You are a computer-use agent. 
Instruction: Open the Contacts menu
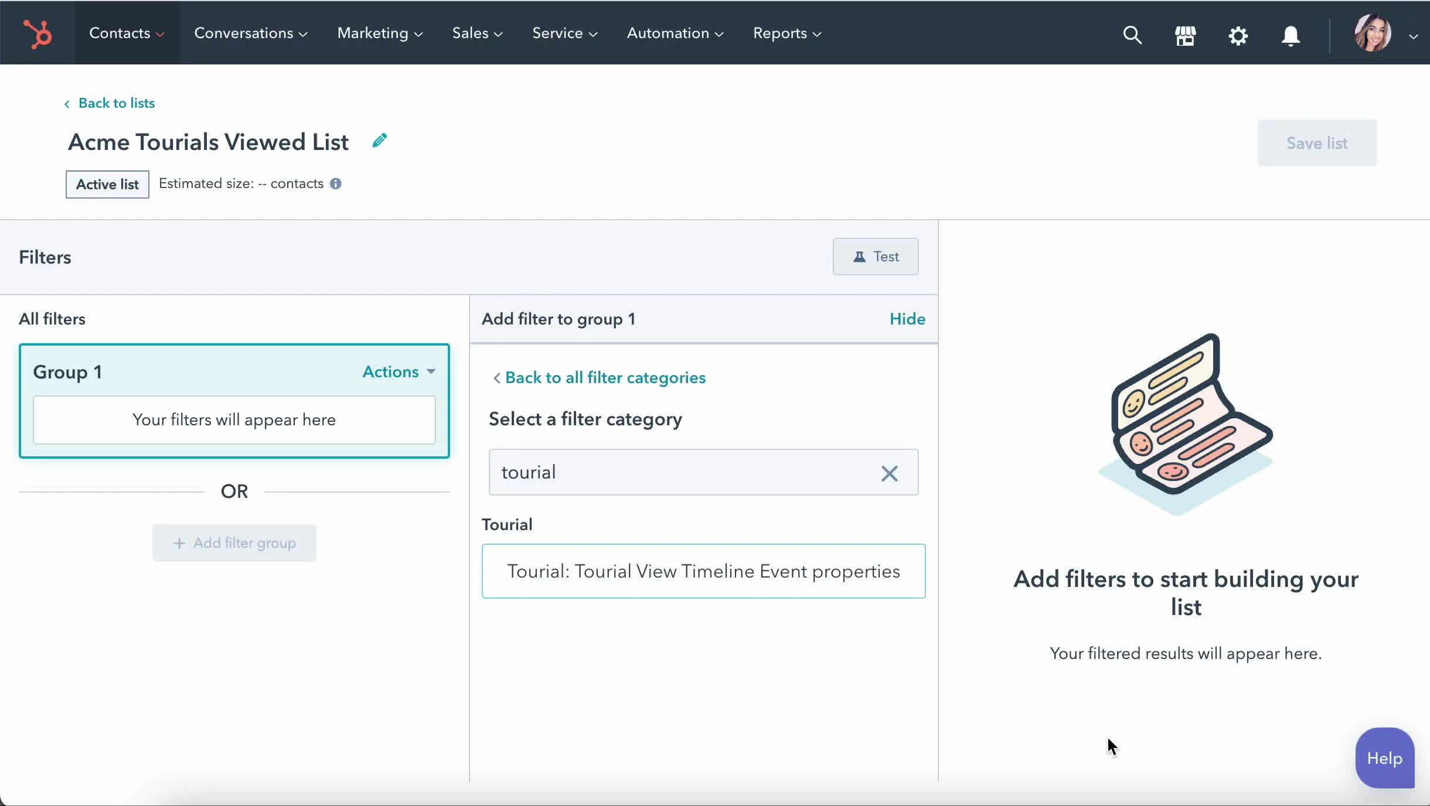click(x=127, y=33)
